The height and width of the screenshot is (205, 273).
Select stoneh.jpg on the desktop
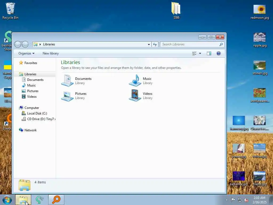(x=260, y=68)
